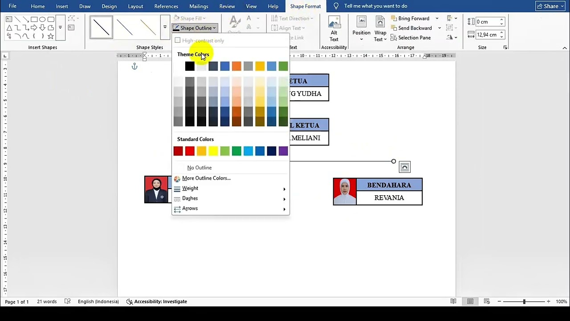Switch to the Mailings tab

click(199, 6)
